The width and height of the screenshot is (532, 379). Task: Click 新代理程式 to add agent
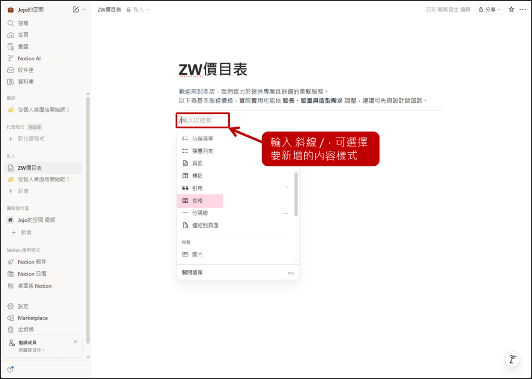[x=31, y=139]
